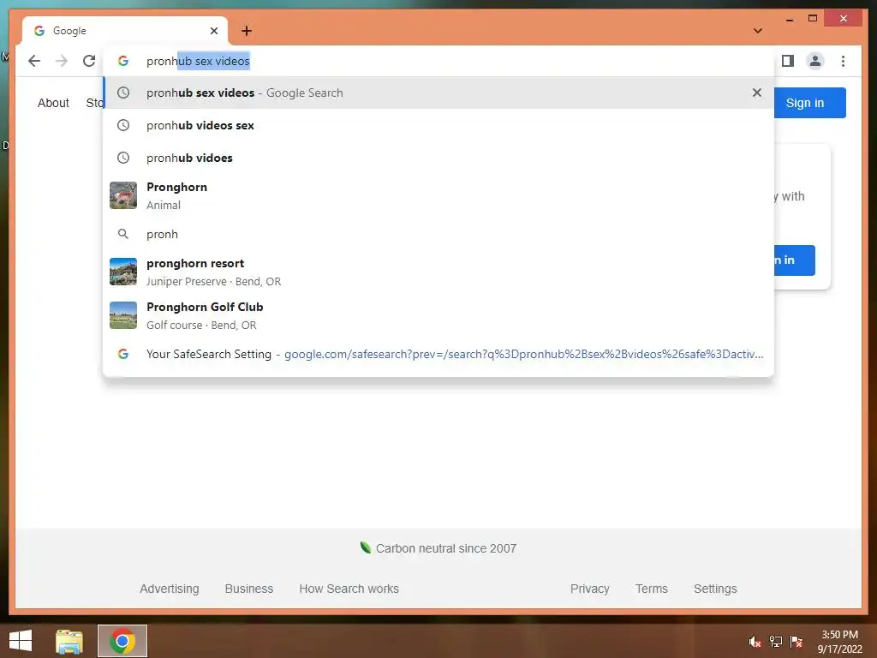Open the Advertising footer link

coord(170,589)
